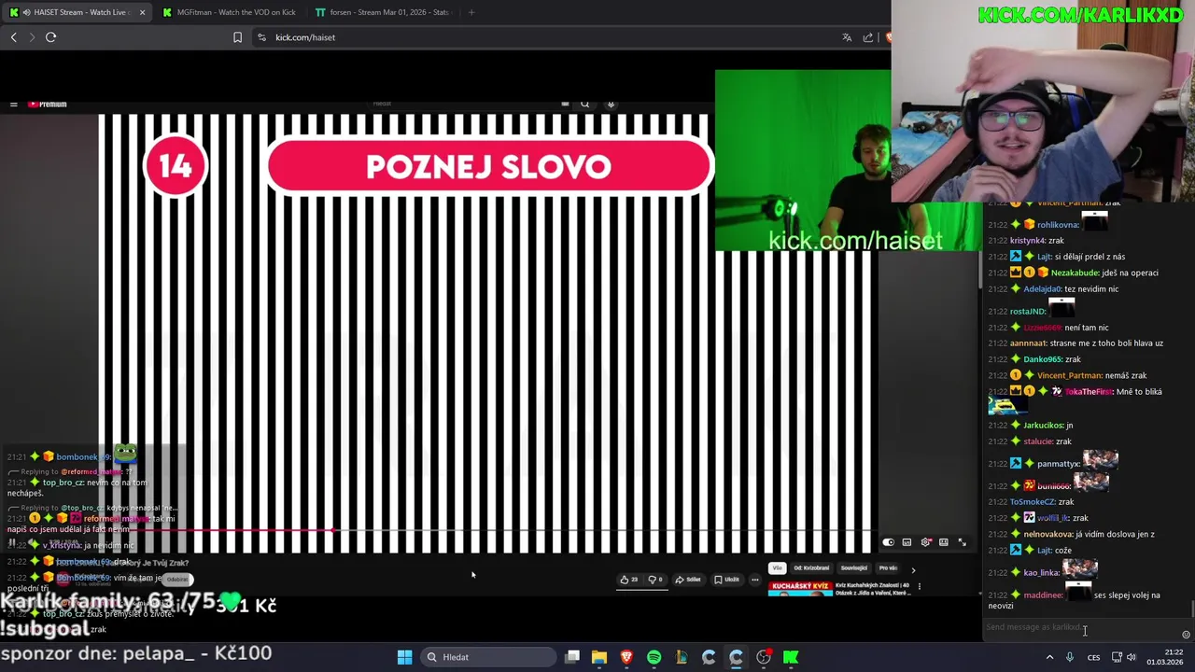
Task: Open Kvíz Kuchařských Znalostí video title
Action: (873, 589)
